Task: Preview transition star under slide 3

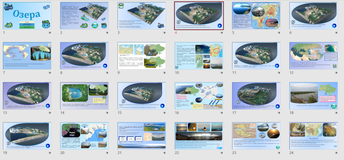Action: coord(164,33)
